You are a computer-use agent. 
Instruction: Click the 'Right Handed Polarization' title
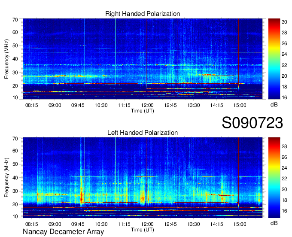coord(143,14)
